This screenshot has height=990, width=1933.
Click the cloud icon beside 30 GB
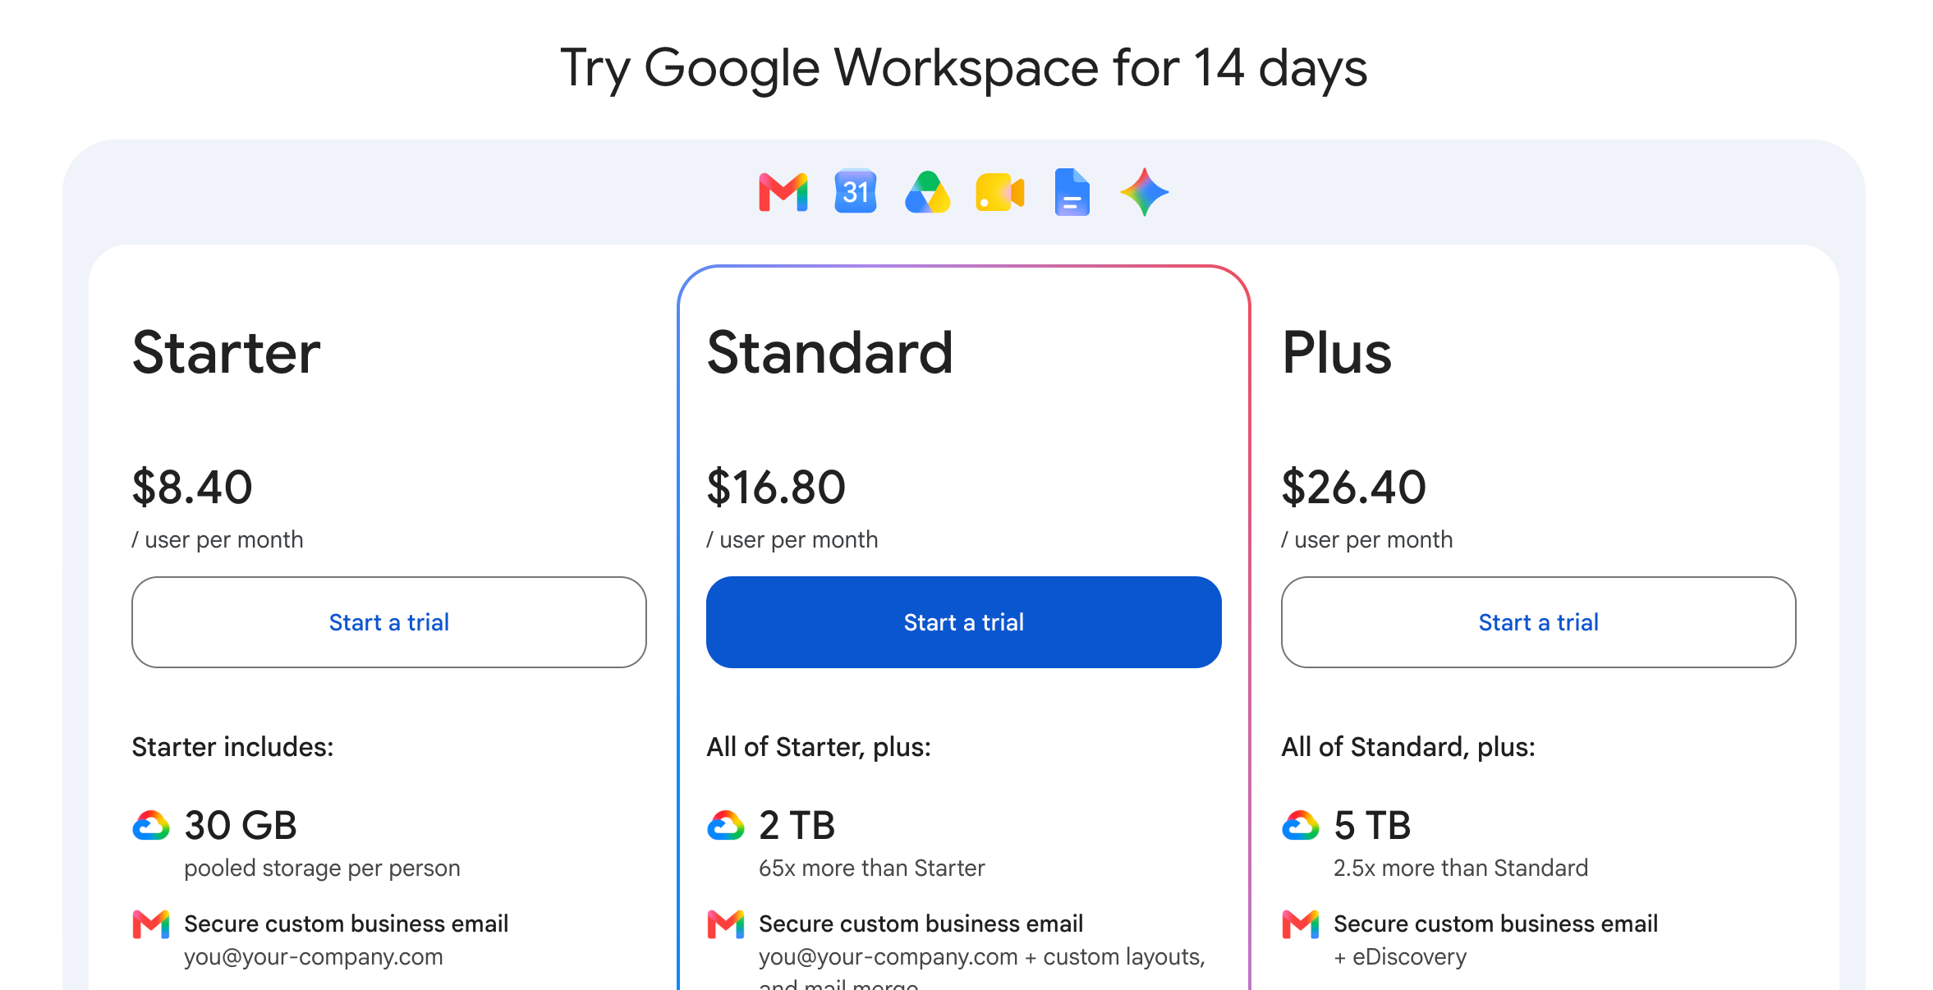click(151, 825)
